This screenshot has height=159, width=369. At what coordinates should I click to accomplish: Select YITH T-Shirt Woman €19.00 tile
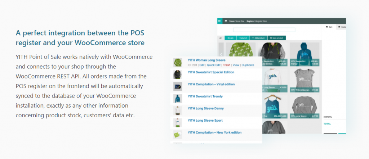[304, 80]
